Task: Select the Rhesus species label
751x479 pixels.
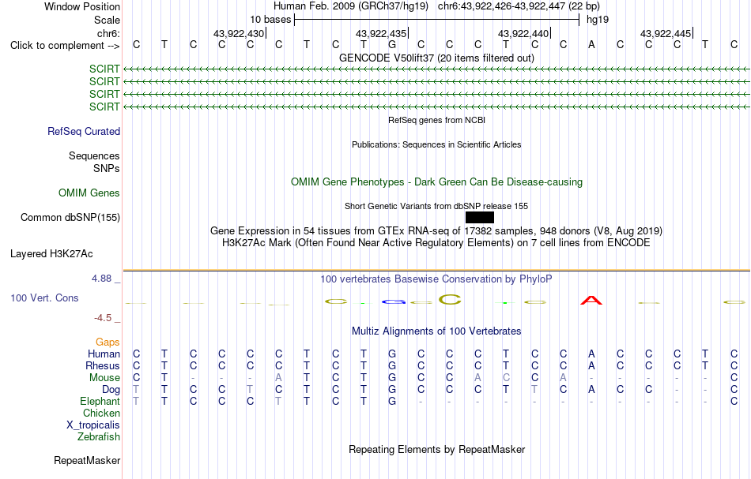Action: coord(103,365)
